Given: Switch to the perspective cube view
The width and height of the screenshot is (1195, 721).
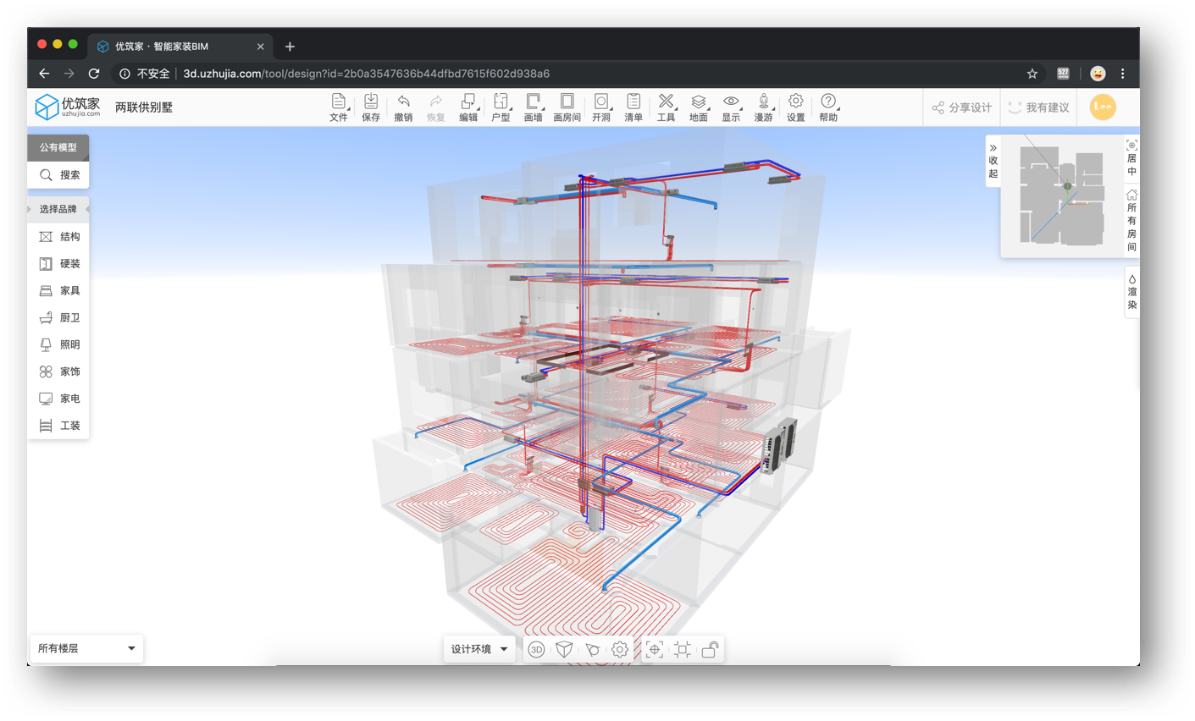Looking at the screenshot, I should point(564,650).
